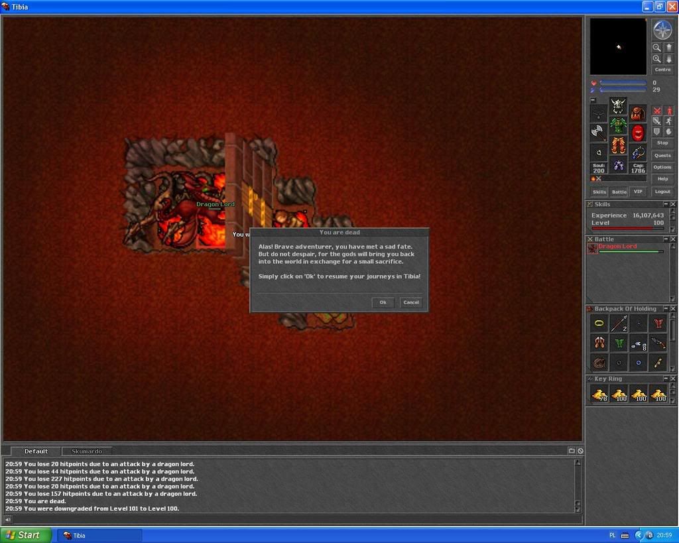Select the sandals in backpack
This screenshot has height=543, width=679.
point(599,343)
